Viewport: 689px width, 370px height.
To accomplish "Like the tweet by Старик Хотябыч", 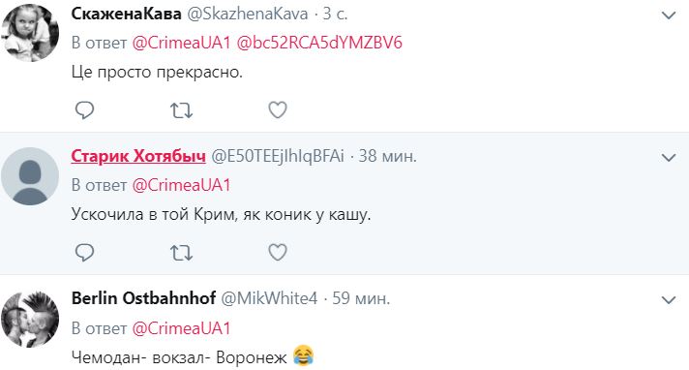I will click(x=278, y=253).
